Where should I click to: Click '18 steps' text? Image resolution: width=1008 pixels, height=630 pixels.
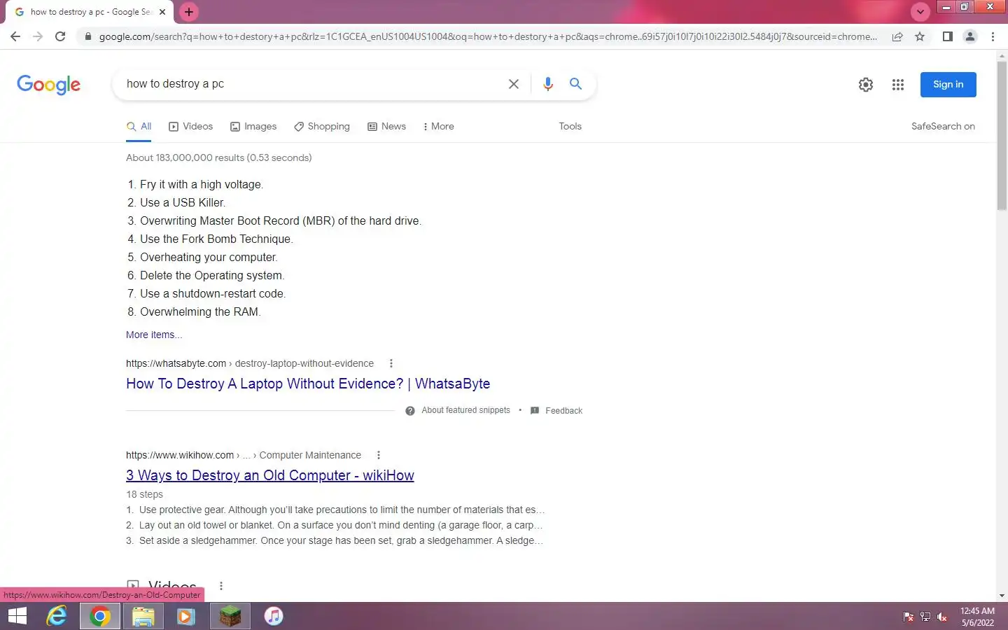point(144,494)
